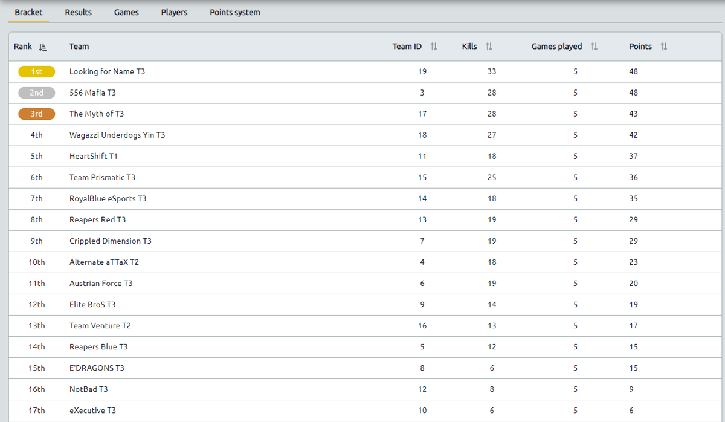725x422 pixels.
Task: Click points value 43 for The Myth of T3
Action: point(633,114)
